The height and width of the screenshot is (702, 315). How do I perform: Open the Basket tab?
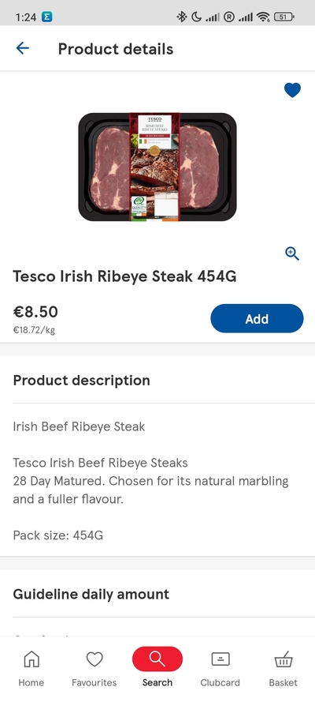pos(283,670)
